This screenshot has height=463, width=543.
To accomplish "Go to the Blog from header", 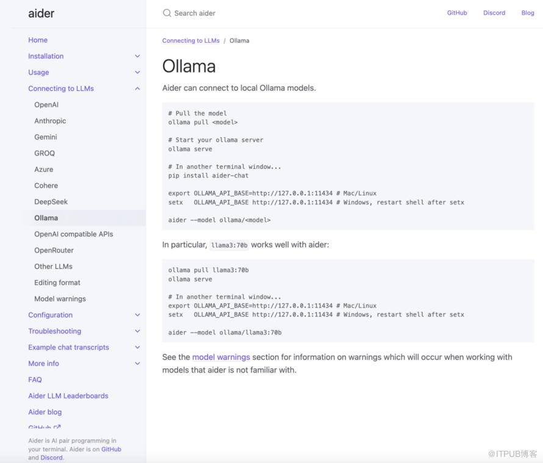I will point(528,13).
